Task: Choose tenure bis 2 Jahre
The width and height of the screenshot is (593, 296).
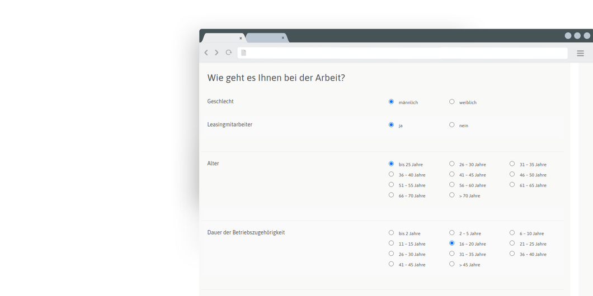Action: click(x=391, y=232)
